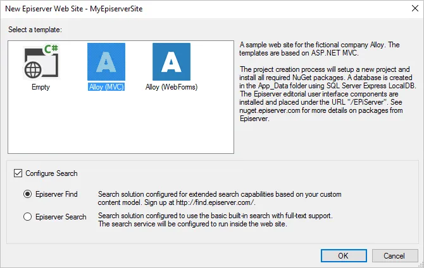Image resolution: width=424 pixels, height=268 pixels.
Task: Click the "nuget.episerver.com" description text
Action: (x=270, y=110)
